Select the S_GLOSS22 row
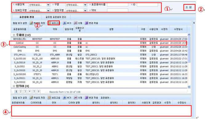The width and height of the screenshot is (205, 119). (x=99, y=82)
